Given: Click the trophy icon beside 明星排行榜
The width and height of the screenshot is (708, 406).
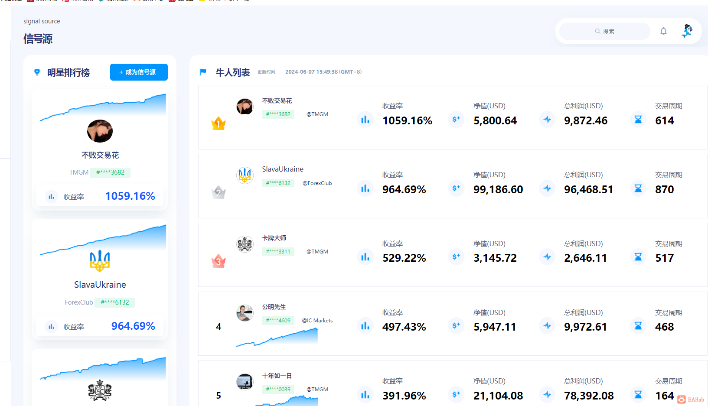Looking at the screenshot, I should click(x=37, y=72).
